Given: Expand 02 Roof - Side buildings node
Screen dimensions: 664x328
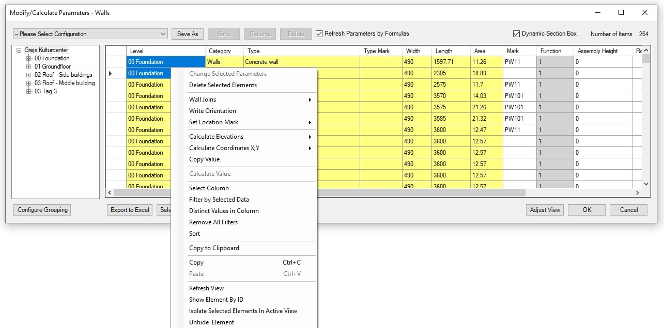Looking at the screenshot, I should coord(29,75).
